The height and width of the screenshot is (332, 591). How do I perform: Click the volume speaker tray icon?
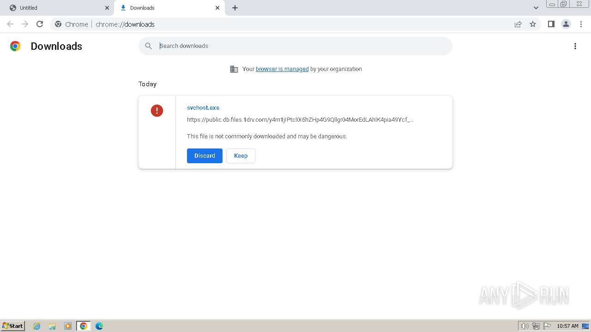click(x=525, y=326)
